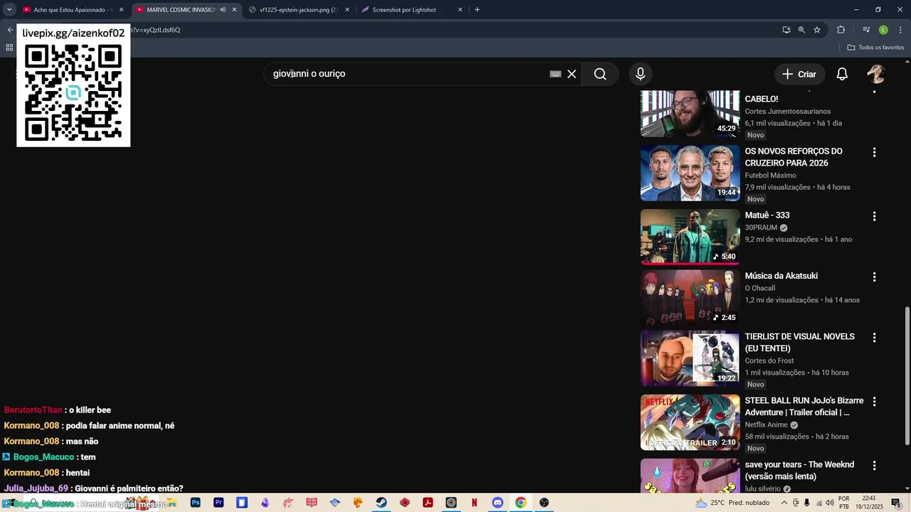This screenshot has width=911, height=512.
Task: Open Netflix from the taskbar
Action: coord(474,503)
